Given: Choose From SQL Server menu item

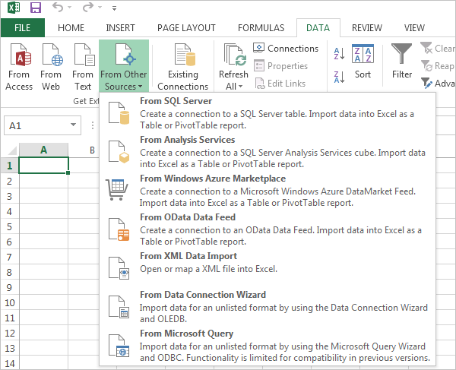Looking at the screenshot, I should [268, 113].
